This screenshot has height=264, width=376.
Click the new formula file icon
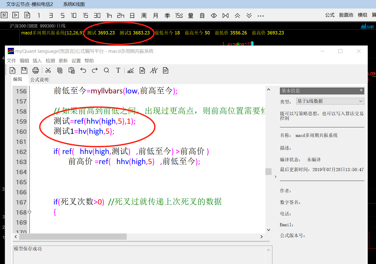12,70
